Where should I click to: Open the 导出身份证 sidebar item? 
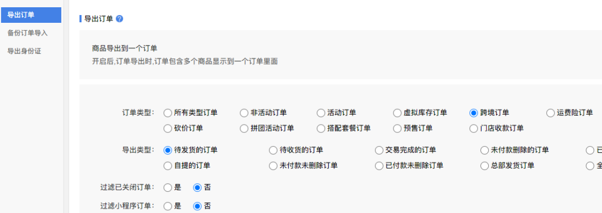(24, 51)
